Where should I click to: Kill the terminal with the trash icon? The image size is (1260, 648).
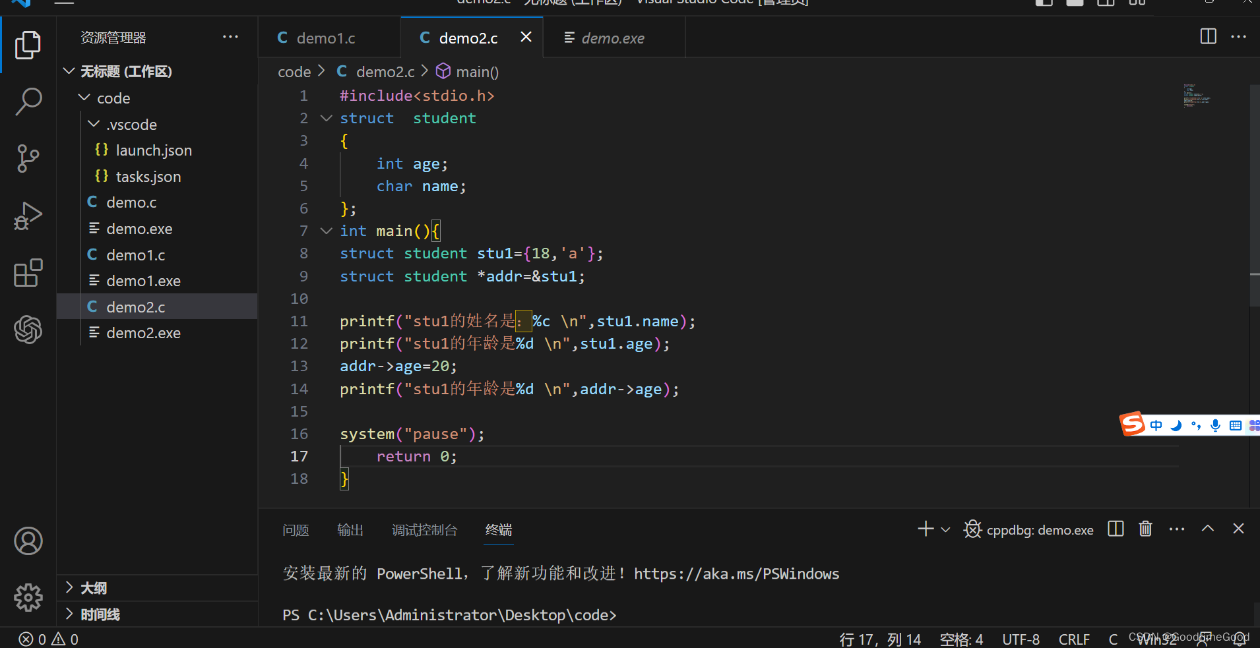(1145, 529)
